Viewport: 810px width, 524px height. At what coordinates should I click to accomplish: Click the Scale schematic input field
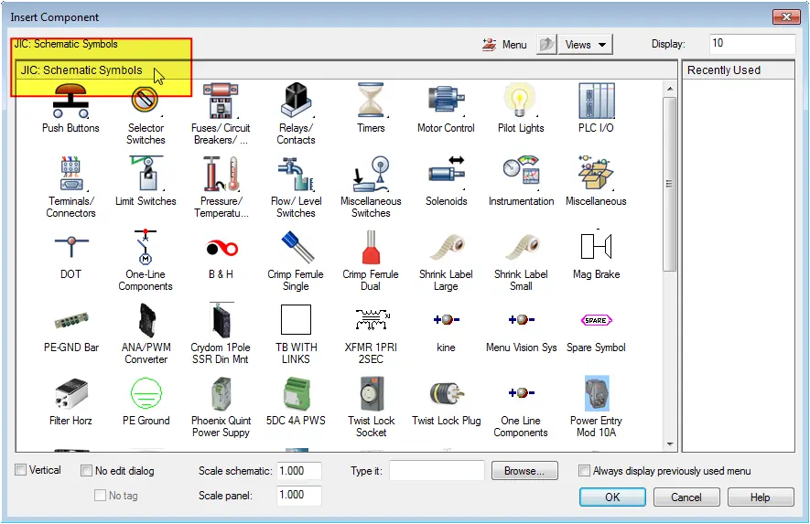pos(299,471)
